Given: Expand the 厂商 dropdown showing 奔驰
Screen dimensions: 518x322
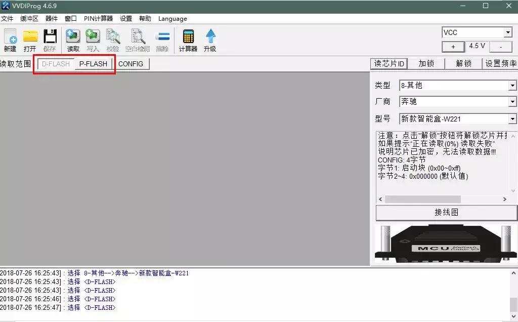Looking at the screenshot, I should point(512,101).
